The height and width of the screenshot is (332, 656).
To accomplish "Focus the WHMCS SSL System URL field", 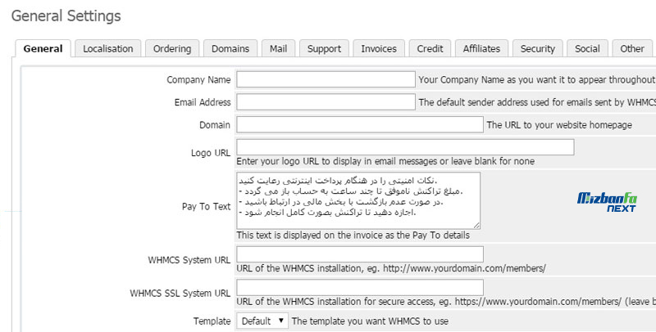I will (359, 287).
